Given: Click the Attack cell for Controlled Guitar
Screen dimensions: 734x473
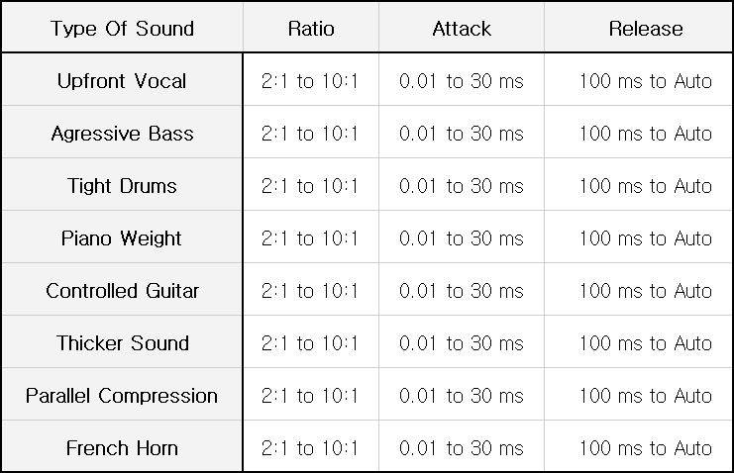Looking at the screenshot, I should click(461, 291).
